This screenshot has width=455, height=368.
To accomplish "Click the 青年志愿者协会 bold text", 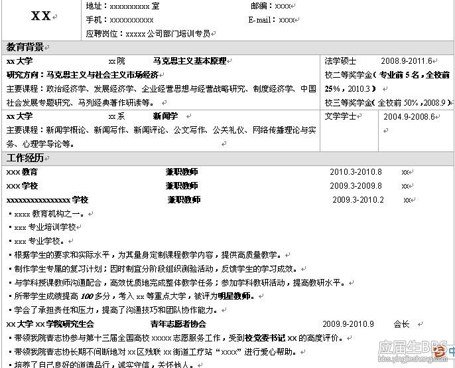I will click(x=178, y=324).
